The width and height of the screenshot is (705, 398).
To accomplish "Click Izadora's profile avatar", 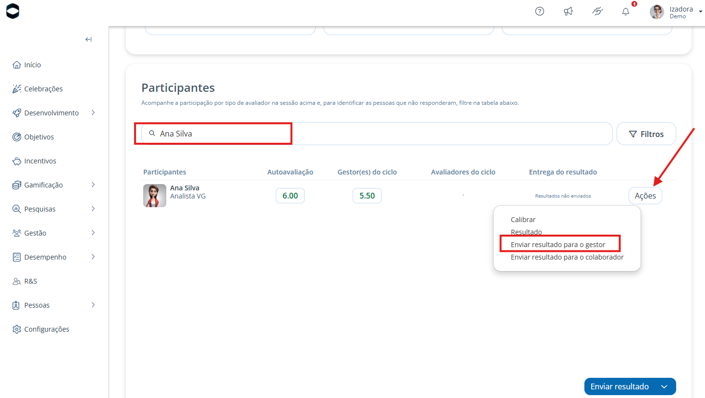I will [657, 12].
